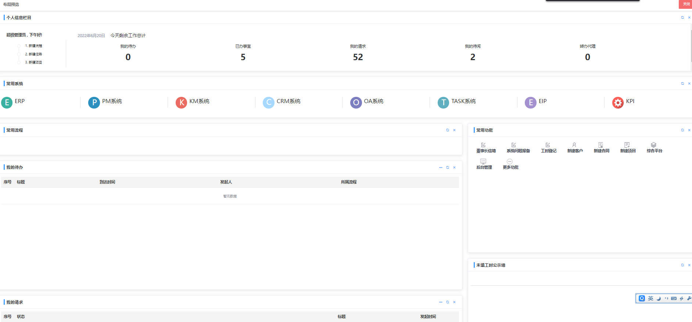692x322 pixels.
Task: Click the 新建合同 icon
Action: pyautogui.click(x=601, y=145)
